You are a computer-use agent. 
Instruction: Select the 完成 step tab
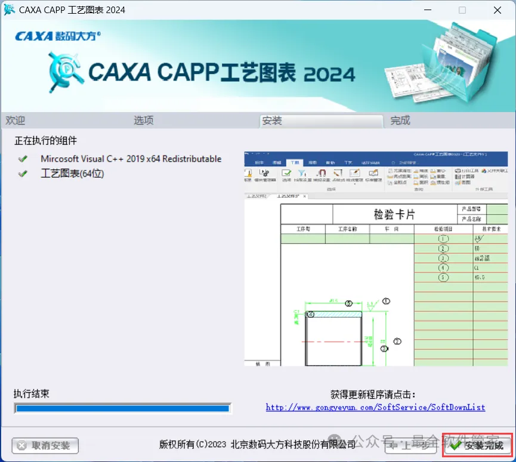click(x=400, y=120)
